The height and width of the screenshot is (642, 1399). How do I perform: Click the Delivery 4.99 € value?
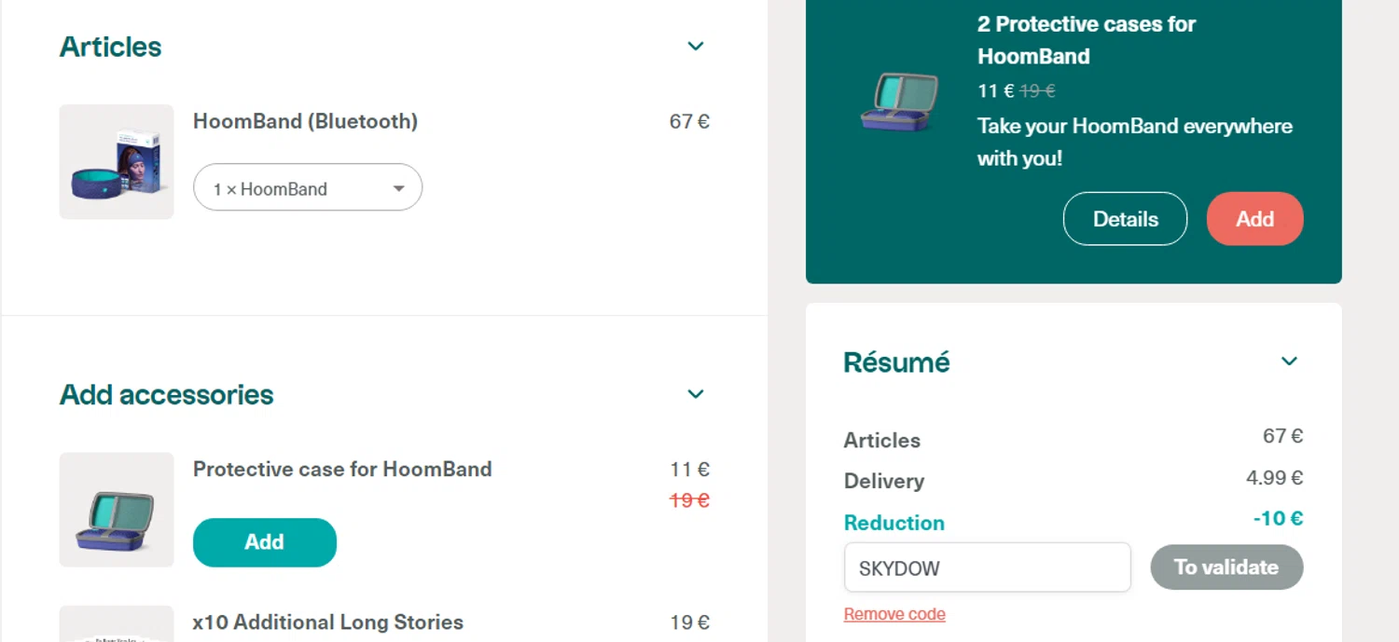[x=1274, y=478]
